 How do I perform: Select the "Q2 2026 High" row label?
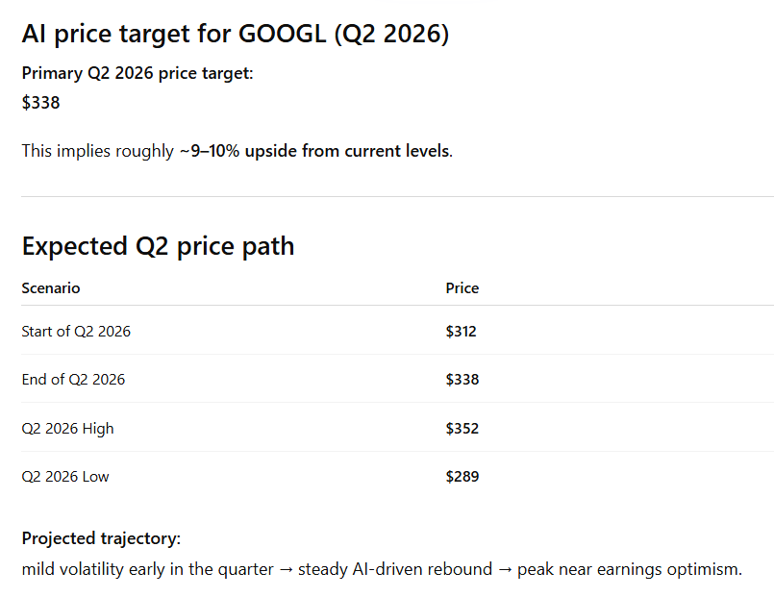(67, 429)
